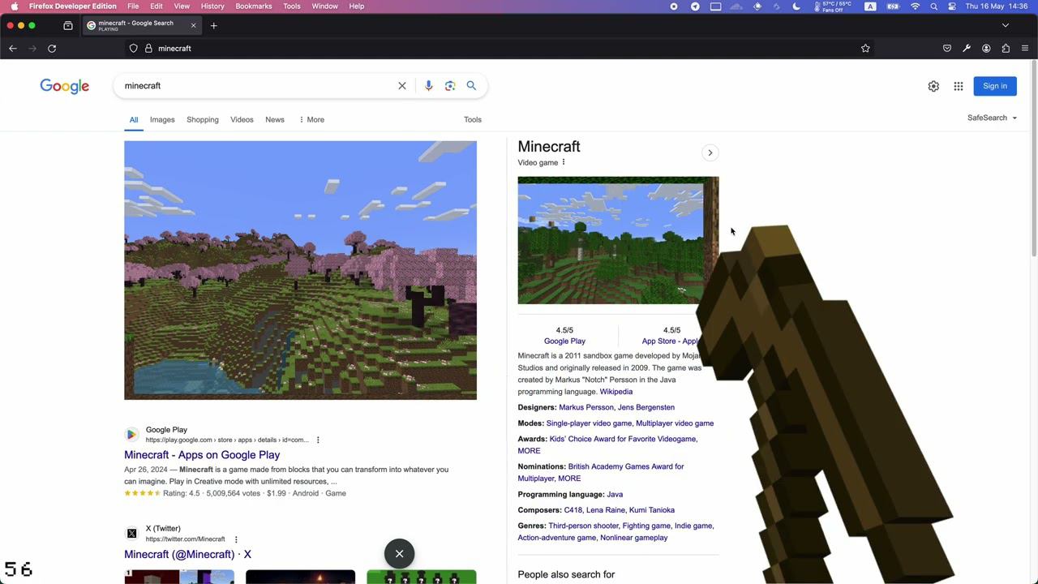Open the Java programming language link
Image resolution: width=1038 pixels, height=584 pixels.
[x=615, y=494]
